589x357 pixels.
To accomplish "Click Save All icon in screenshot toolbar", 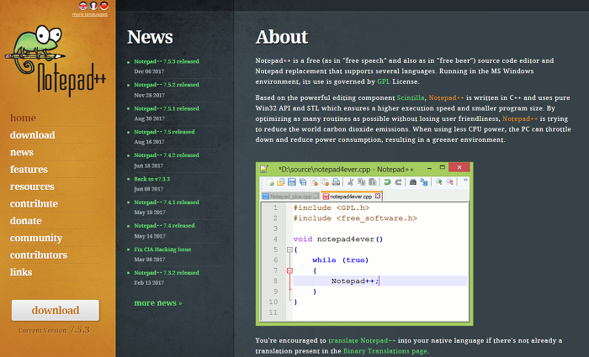I will pyautogui.click(x=302, y=182).
